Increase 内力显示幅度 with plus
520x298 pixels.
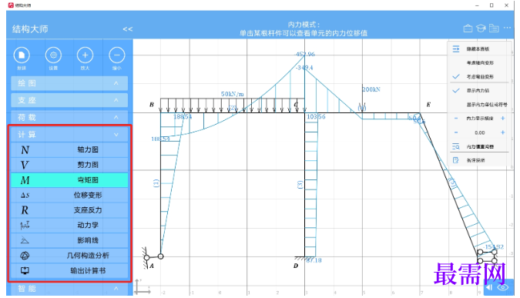pyautogui.click(x=503, y=119)
